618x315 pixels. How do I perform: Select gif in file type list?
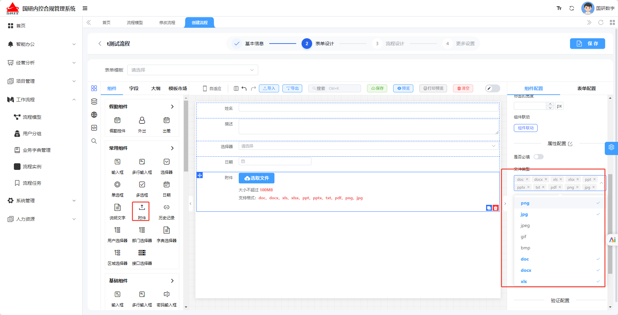pos(560,236)
